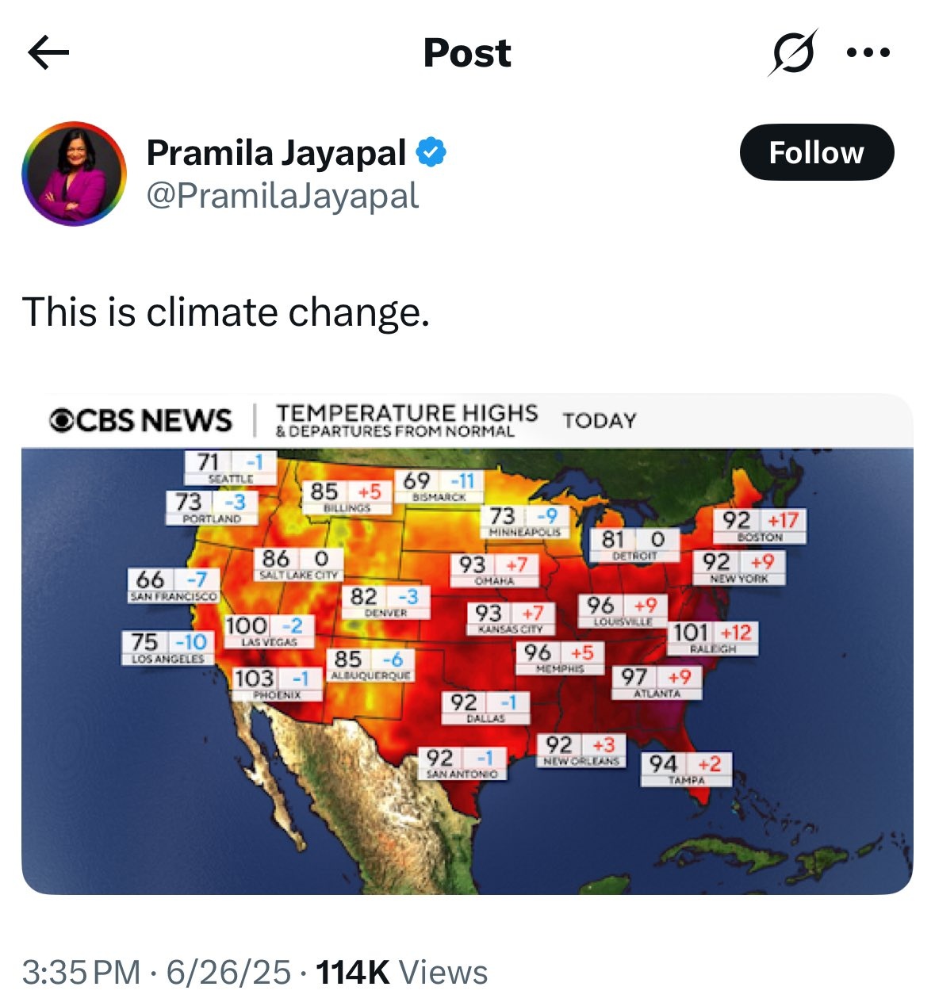
Task: Tap the back arrow icon
Action: coord(48,53)
